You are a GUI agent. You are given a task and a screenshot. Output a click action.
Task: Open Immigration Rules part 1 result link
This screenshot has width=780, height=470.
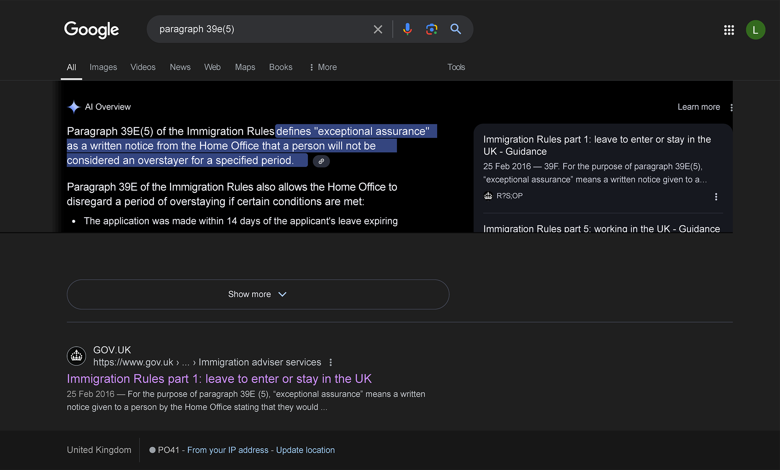click(219, 379)
